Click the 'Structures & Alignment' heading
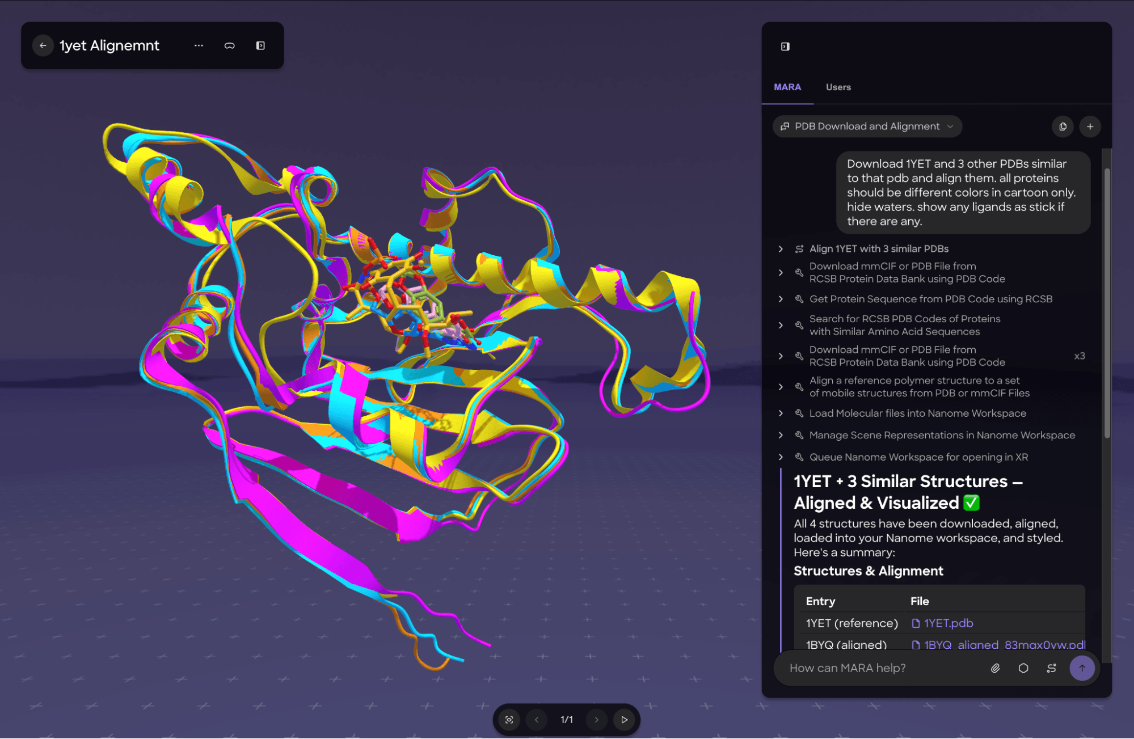 (868, 571)
